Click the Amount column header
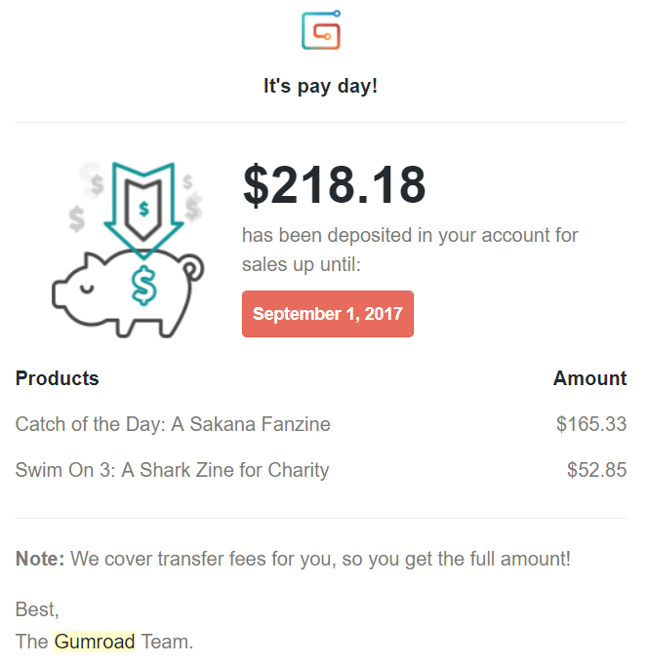Screen dimensions: 648x664 coord(589,378)
